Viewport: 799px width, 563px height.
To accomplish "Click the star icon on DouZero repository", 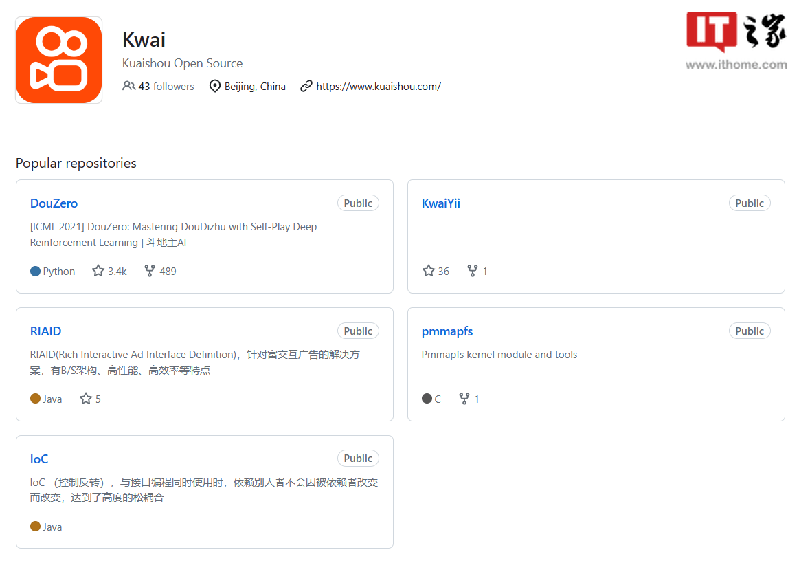I will [98, 271].
